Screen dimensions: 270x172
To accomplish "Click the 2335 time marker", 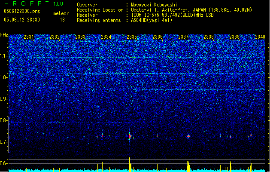I will click(x=132, y=37).
